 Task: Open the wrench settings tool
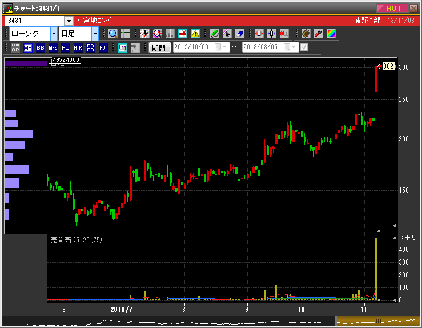(x=319, y=34)
